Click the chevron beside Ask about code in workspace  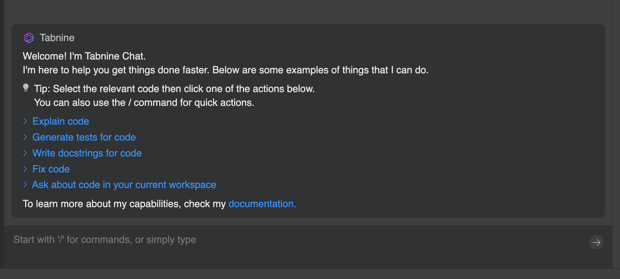pyautogui.click(x=25, y=184)
